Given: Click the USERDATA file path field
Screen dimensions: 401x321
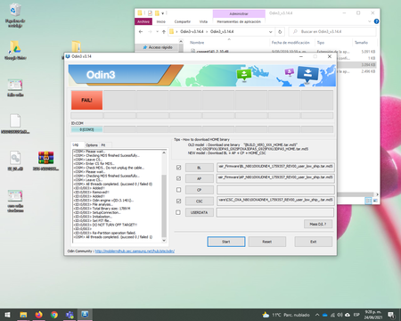Looking at the screenshot, I should point(275,212).
